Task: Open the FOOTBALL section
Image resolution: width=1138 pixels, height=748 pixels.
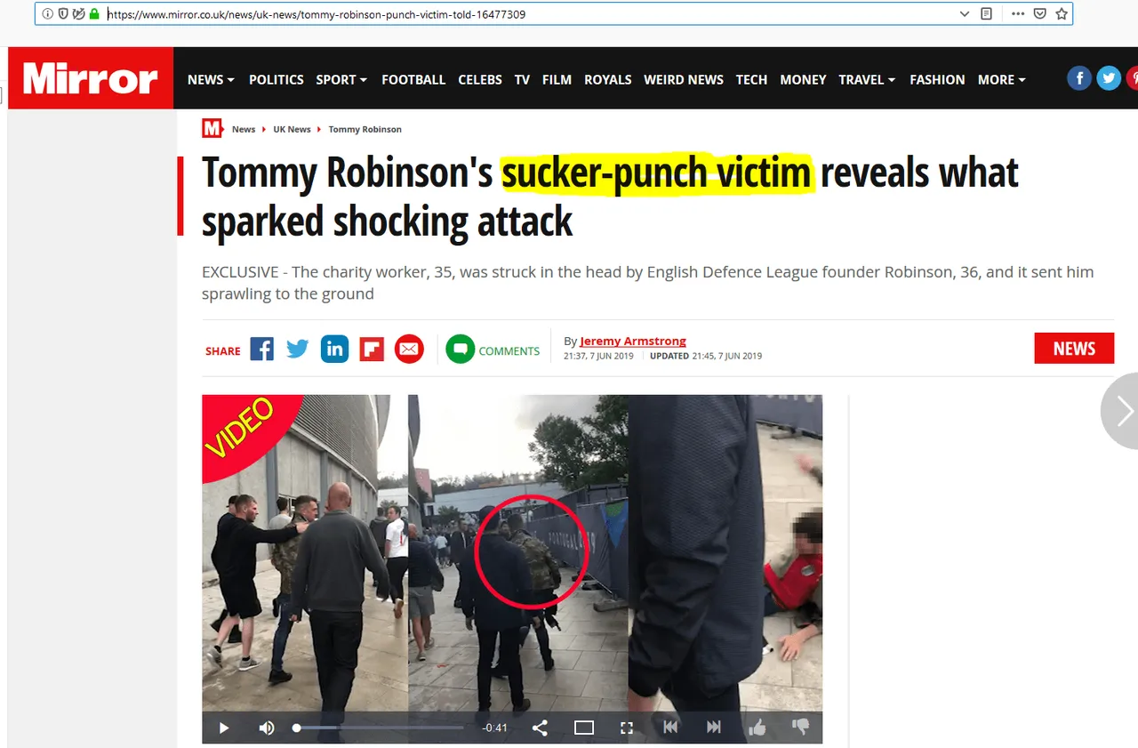Action: click(x=413, y=79)
